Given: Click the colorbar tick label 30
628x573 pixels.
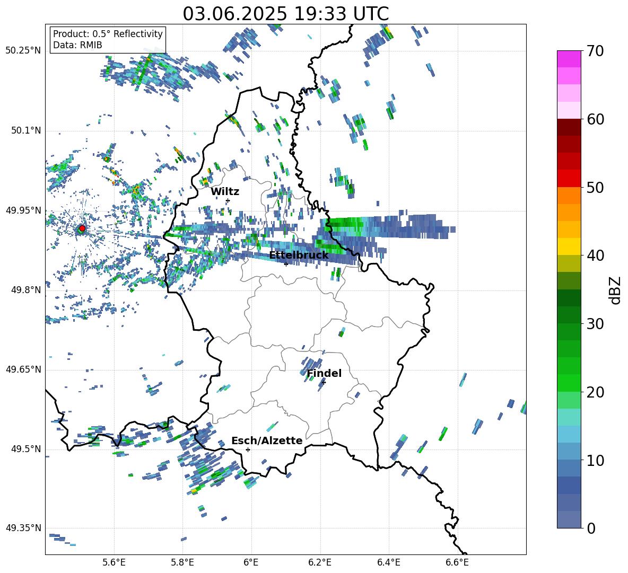Looking at the screenshot, I should pyautogui.click(x=595, y=324).
